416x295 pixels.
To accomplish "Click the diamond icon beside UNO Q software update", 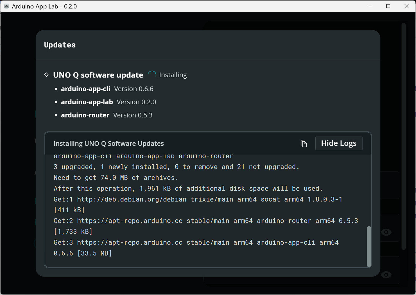I will click(47, 75).
